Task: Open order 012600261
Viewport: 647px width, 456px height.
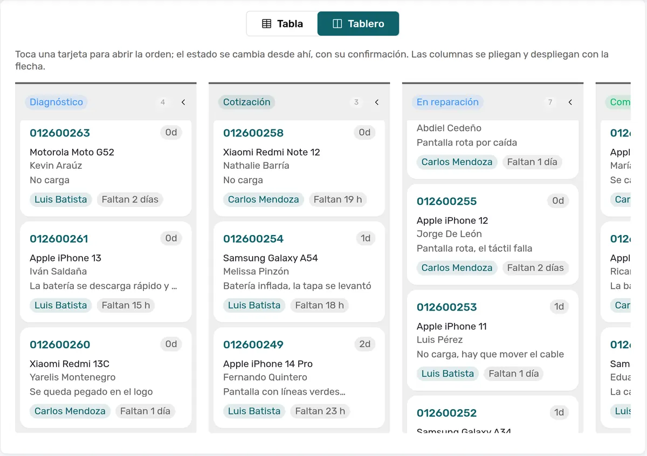Action: tap(59, 239)
